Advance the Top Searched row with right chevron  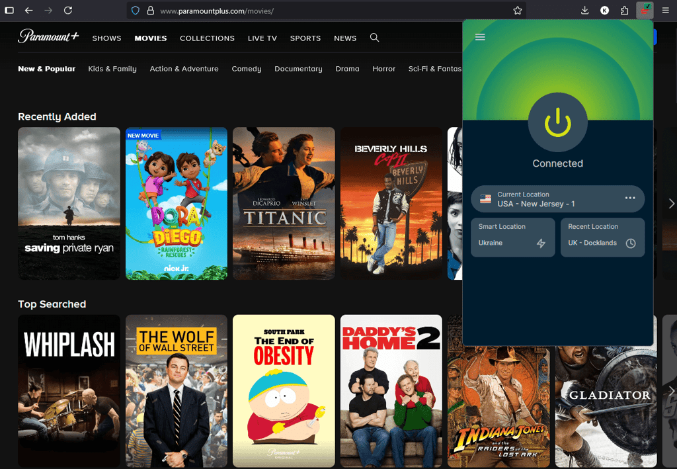coord(671,391)
